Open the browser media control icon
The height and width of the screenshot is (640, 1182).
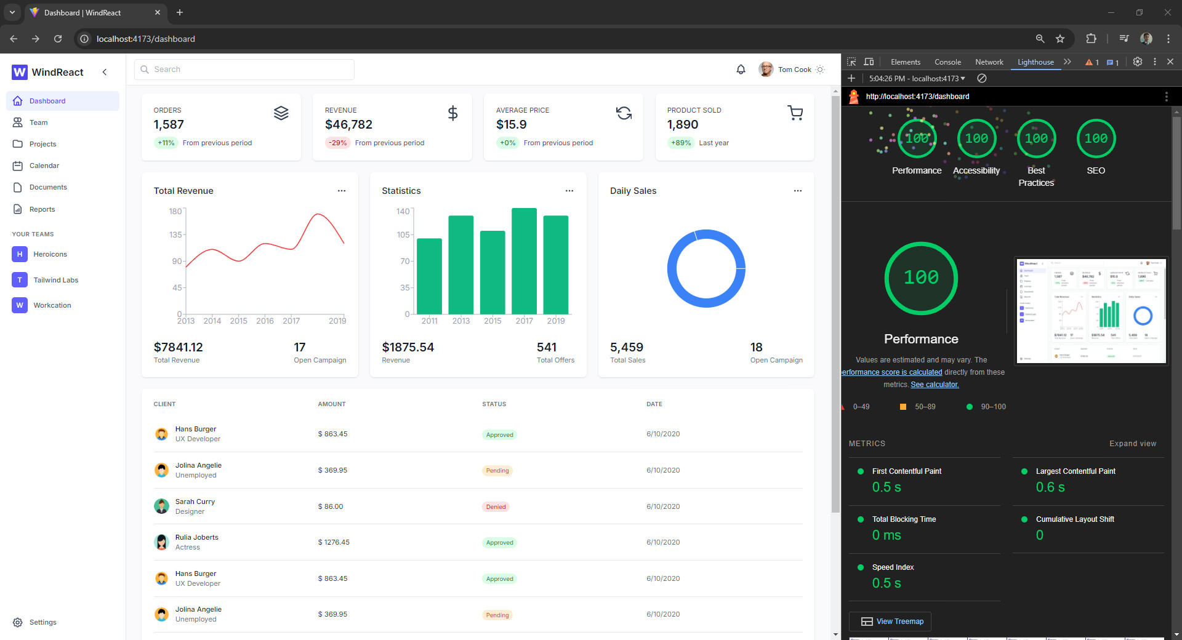(x=1124, y=39)
